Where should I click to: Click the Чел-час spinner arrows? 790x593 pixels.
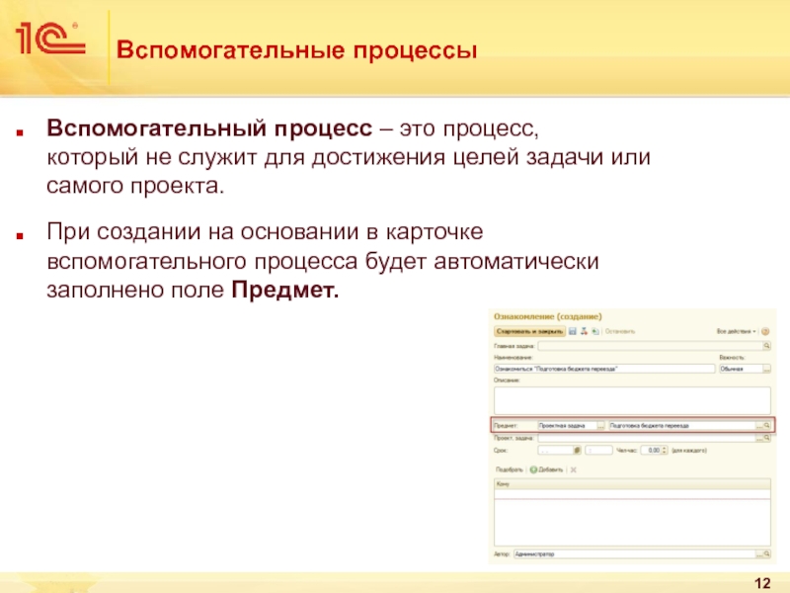pyautogui.click(x=665, y=450)
